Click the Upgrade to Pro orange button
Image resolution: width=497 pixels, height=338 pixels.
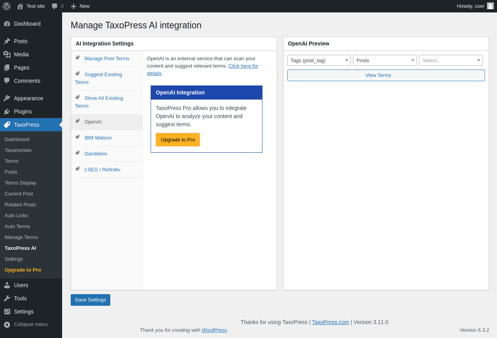(178, 140)
